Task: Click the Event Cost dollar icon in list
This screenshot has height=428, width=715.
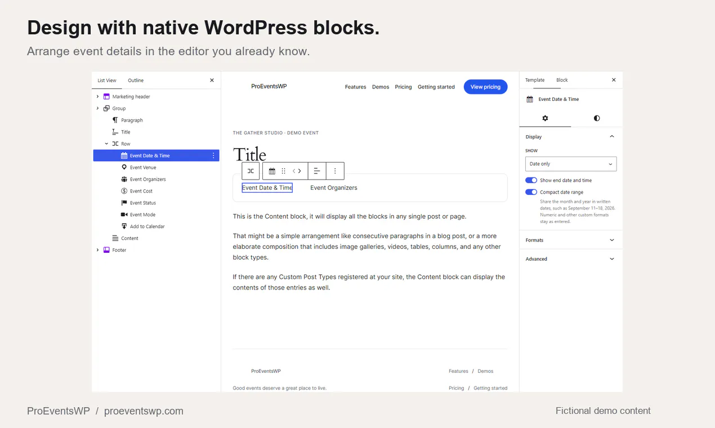Action: tap(124, 191)
